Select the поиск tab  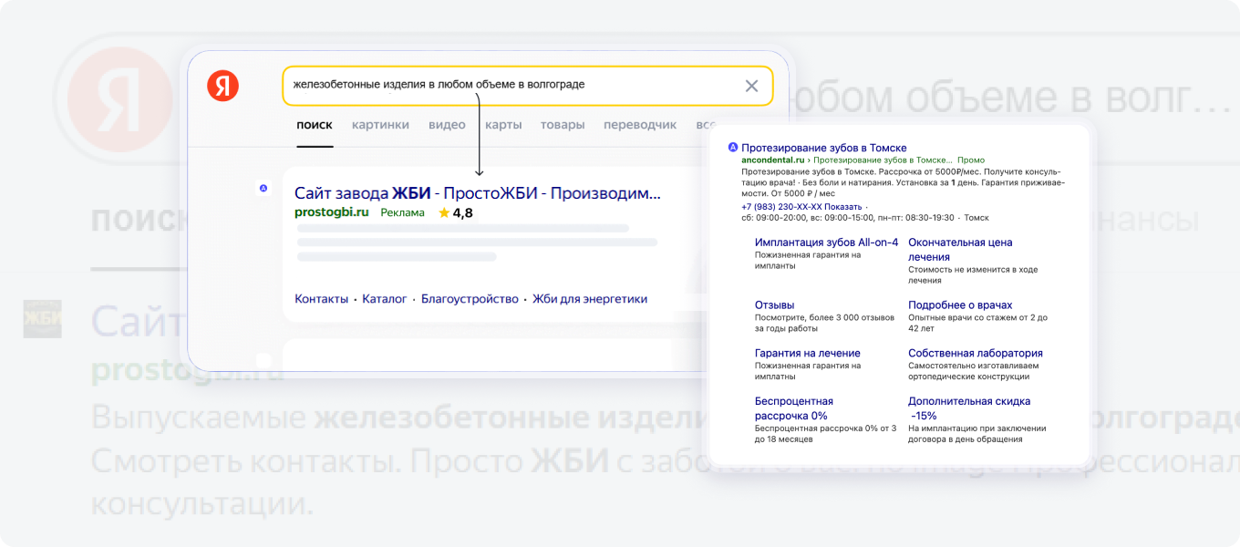coord(315,125)
